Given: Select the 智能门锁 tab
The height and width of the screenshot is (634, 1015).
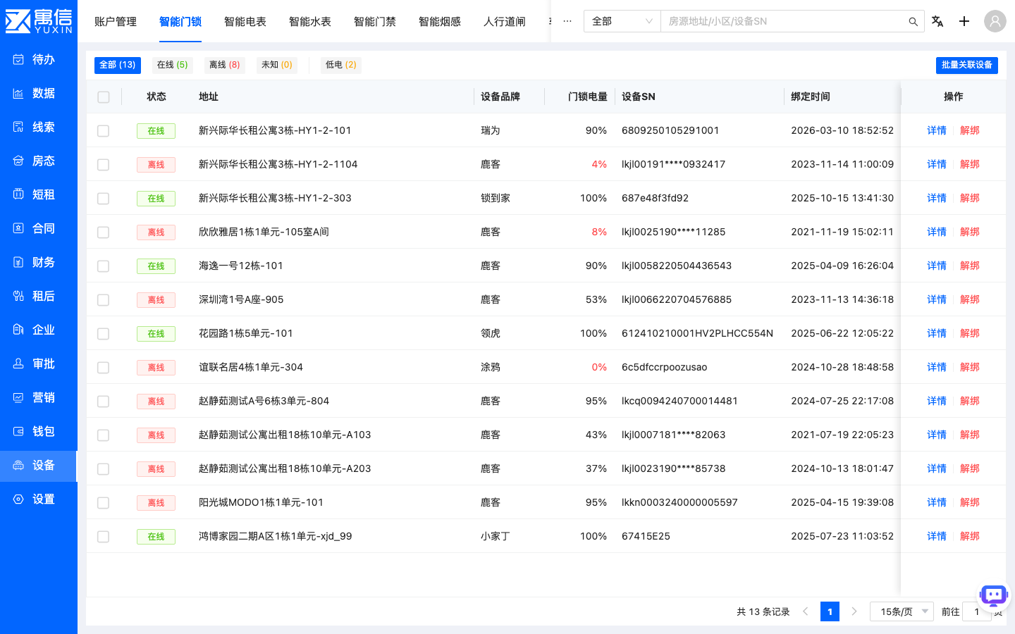Looking at the screenshot, I should (x=180, y=22).
